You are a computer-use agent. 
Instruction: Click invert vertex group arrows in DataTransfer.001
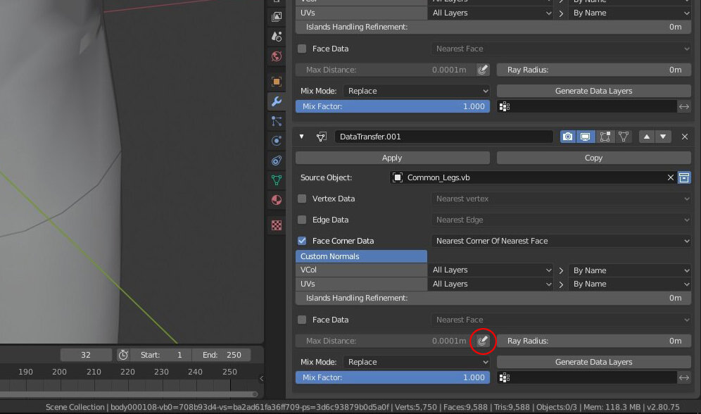pyautogui.click(x=684, y=378)
